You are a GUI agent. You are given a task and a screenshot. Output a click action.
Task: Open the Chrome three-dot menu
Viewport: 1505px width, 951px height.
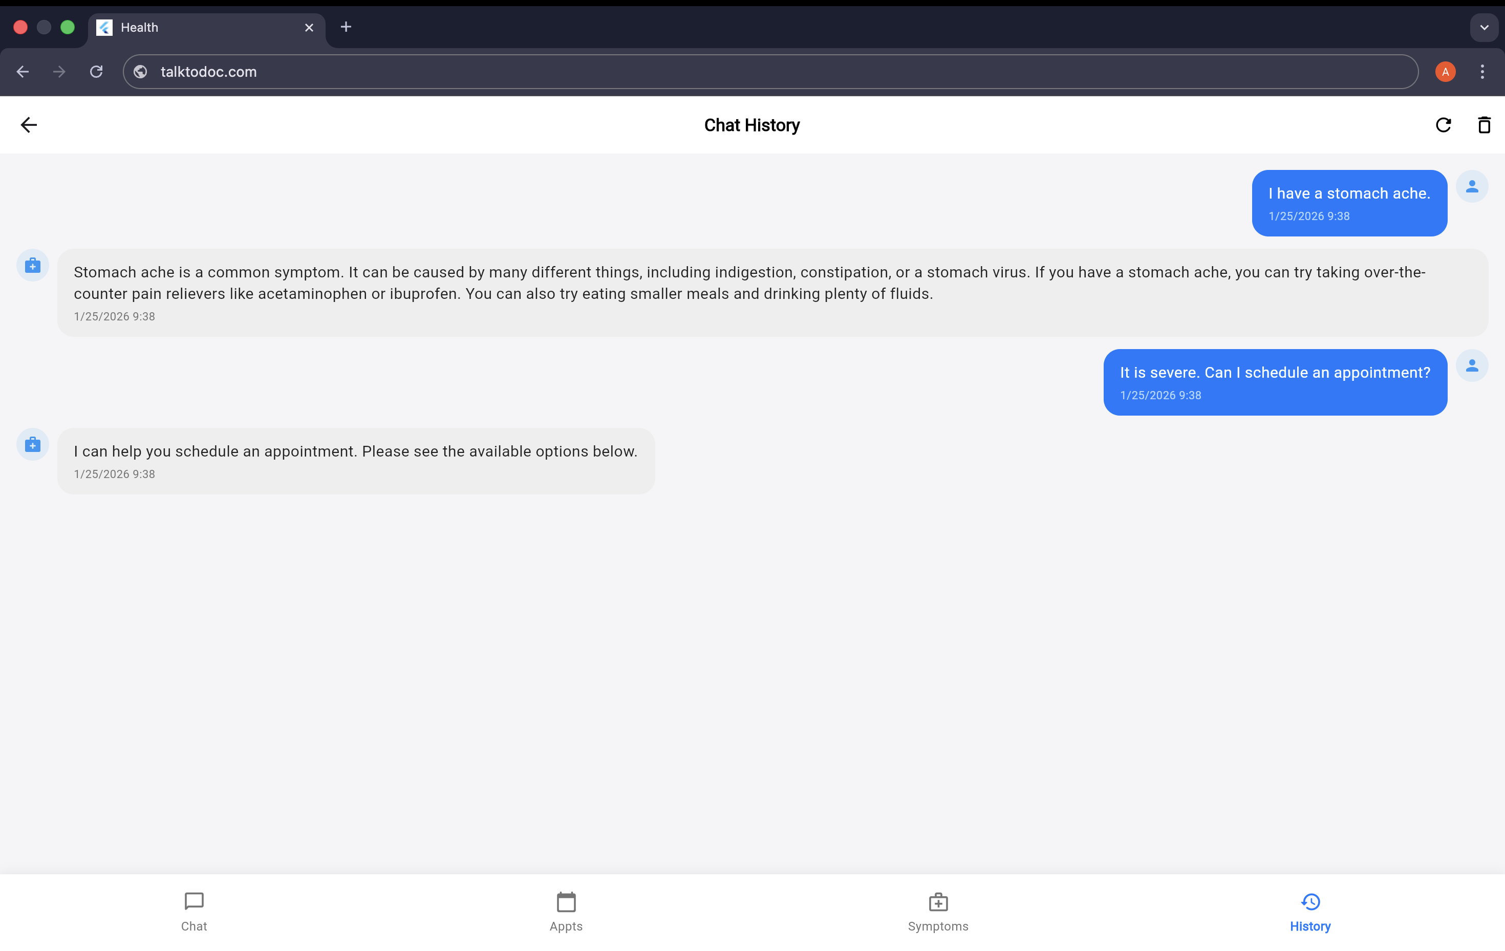[x=1482, y=72]
